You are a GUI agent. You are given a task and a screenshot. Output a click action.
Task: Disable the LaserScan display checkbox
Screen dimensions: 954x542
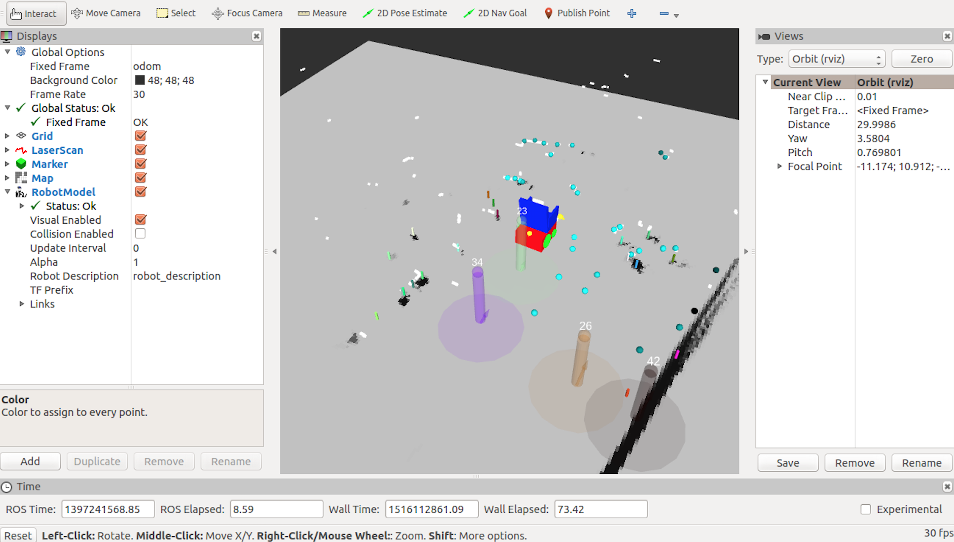tap(141, 150)
